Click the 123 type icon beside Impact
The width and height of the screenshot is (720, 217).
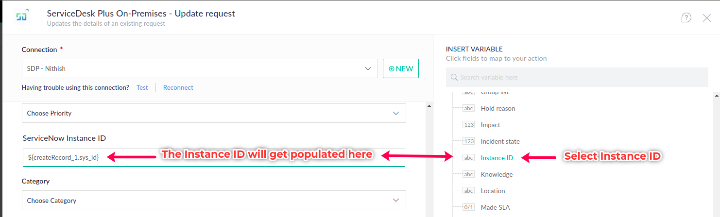coord(468,125)
